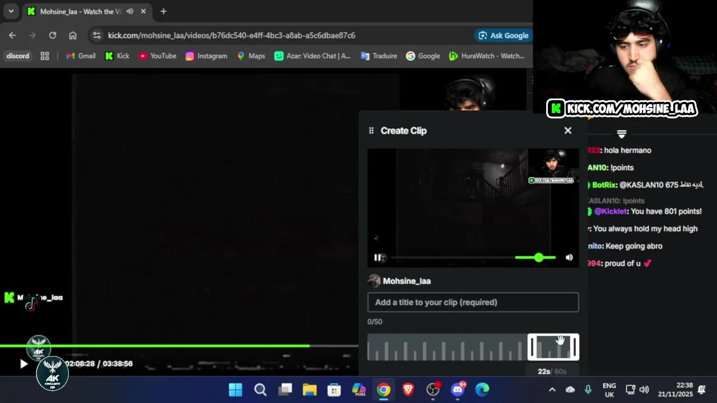The height and width of the screenshot is (403, 717).
Task: Open the Gmail bookmark
Action: click(81, 56)
